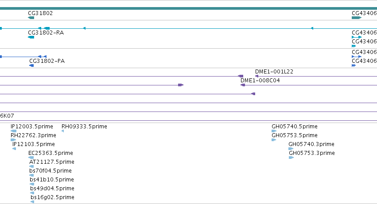
Task: Click the IP12003.5prime EST glyph
Action: tap(13, 131)
